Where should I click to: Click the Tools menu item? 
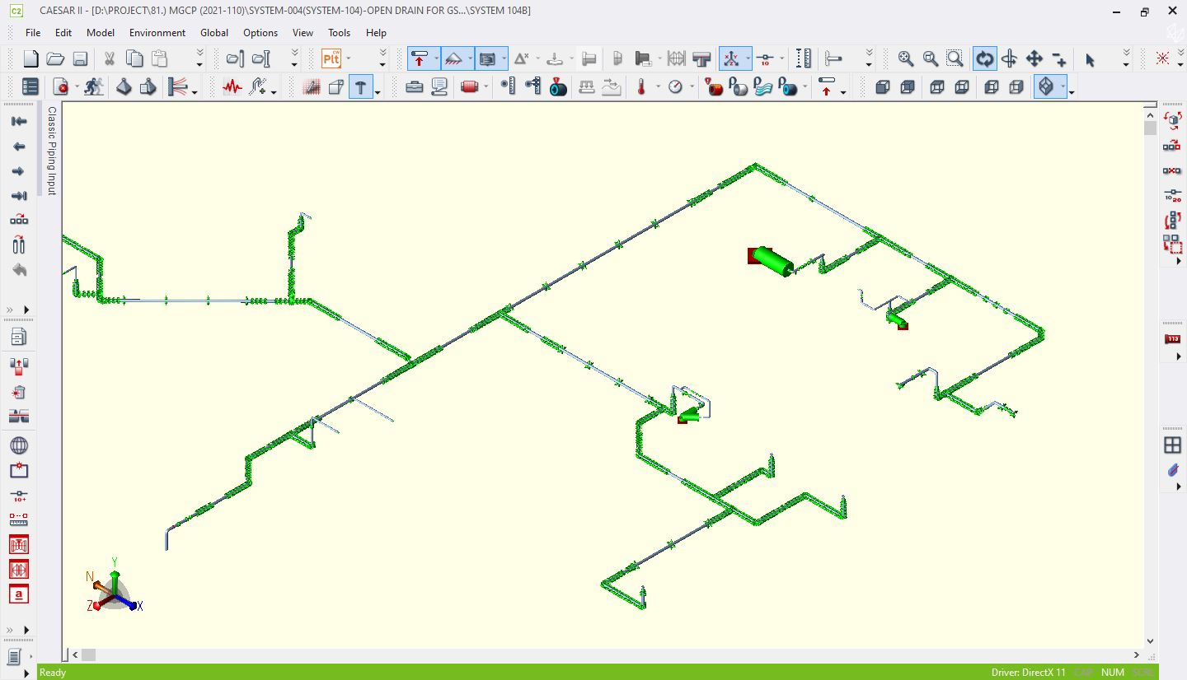(339, 33)
